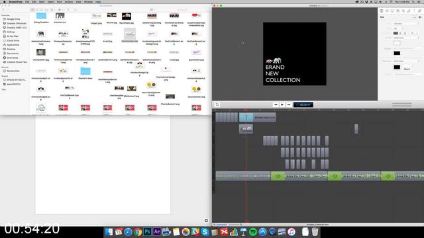Pick the black backdrop color swatch
This screenshot has height=238, width=424.
point(397,67)
